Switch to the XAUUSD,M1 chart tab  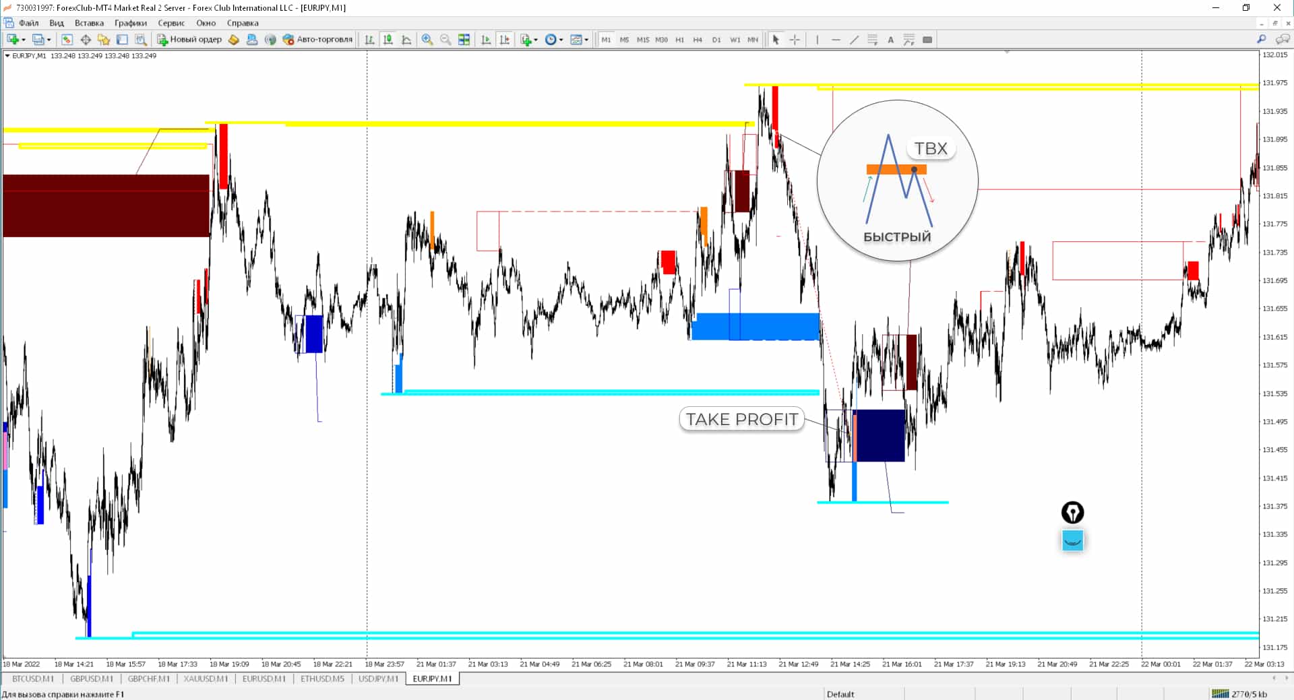(206, 678)
